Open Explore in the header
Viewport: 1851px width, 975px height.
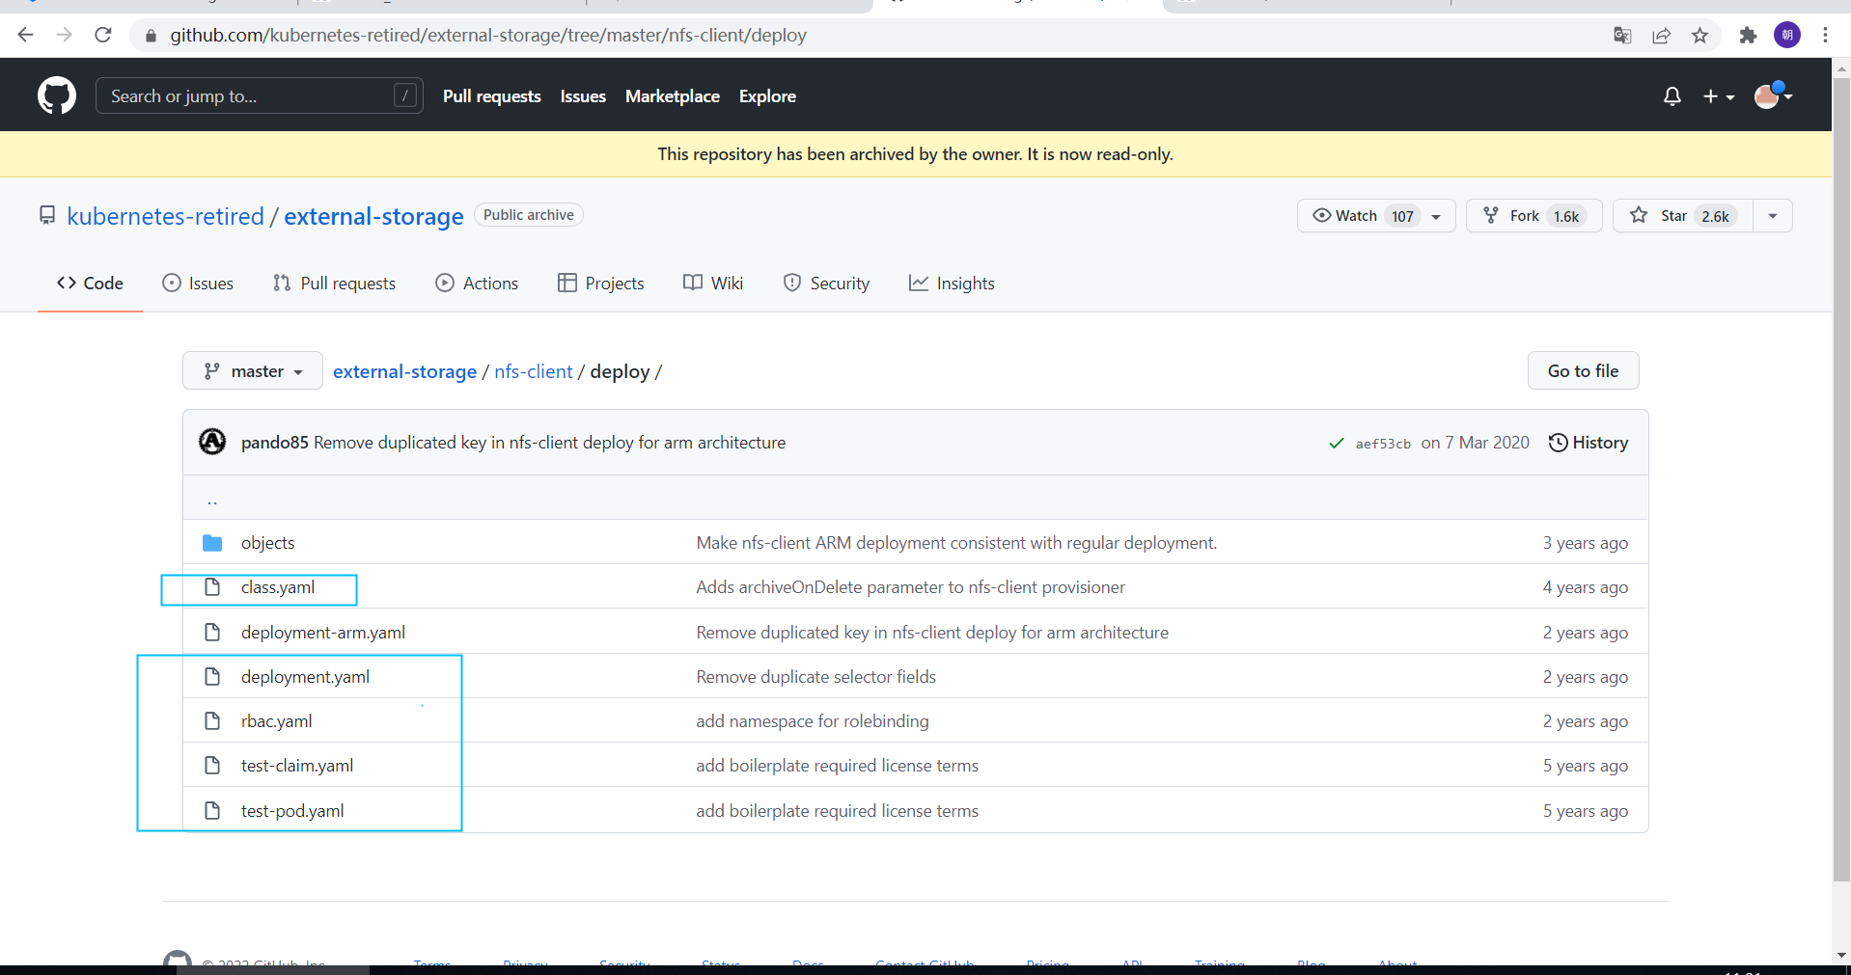pyautogui.click(x=767, y=96)
